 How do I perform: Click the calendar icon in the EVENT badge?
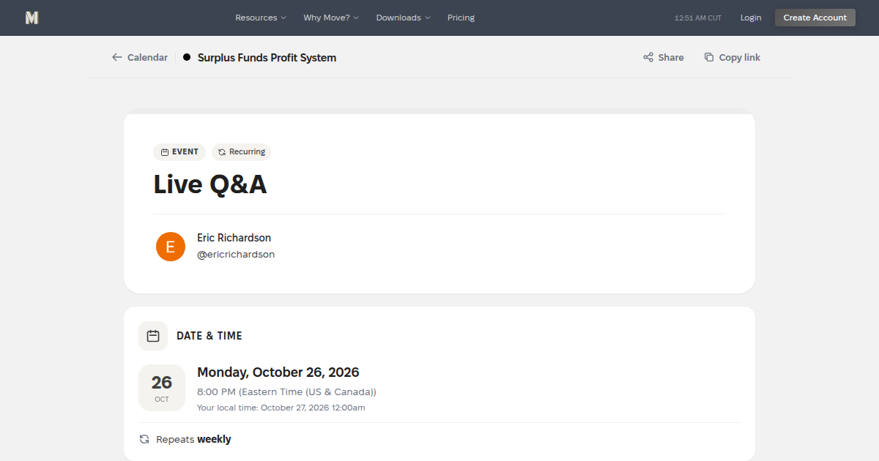[165, 152]
